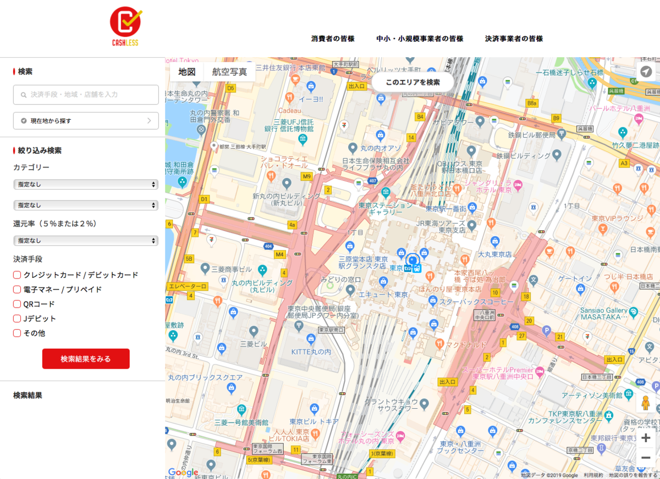
Task: Zoom out with the map minus button
Action: [x=646, y=458]
